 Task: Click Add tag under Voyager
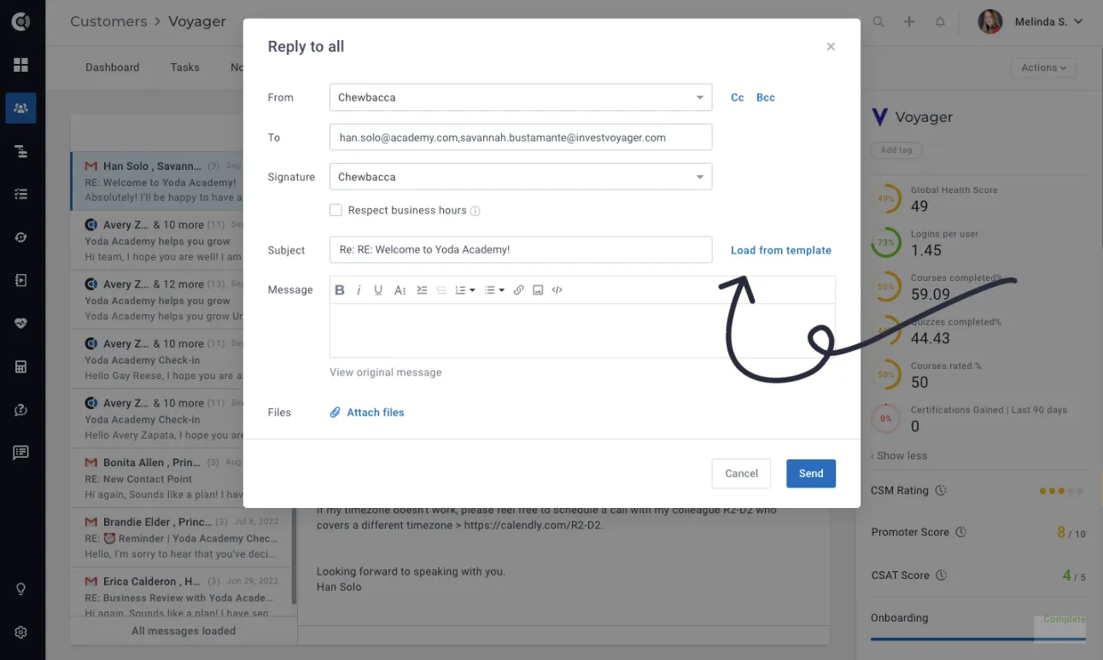pos(896,150)
